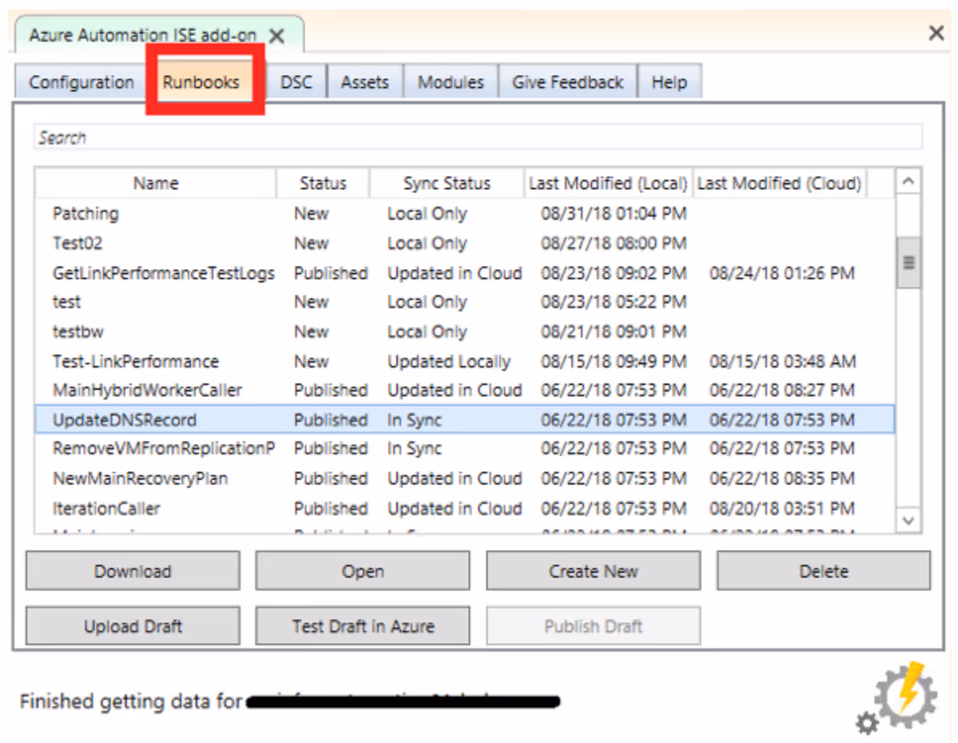Image resolution: width=958 pixels, height=743 pixels.
Task: Select the runbook named test
Action: tap(465, 302)
